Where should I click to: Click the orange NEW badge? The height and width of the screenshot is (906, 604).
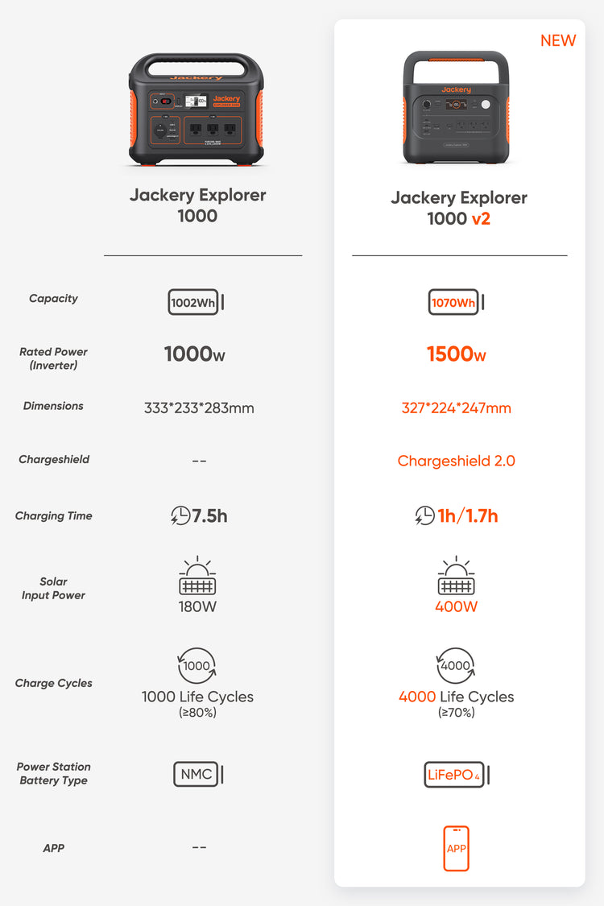point(557,41)
